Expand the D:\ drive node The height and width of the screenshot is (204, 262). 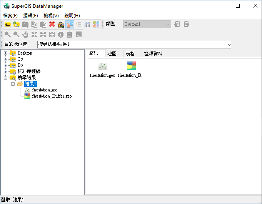click(5, 65)
